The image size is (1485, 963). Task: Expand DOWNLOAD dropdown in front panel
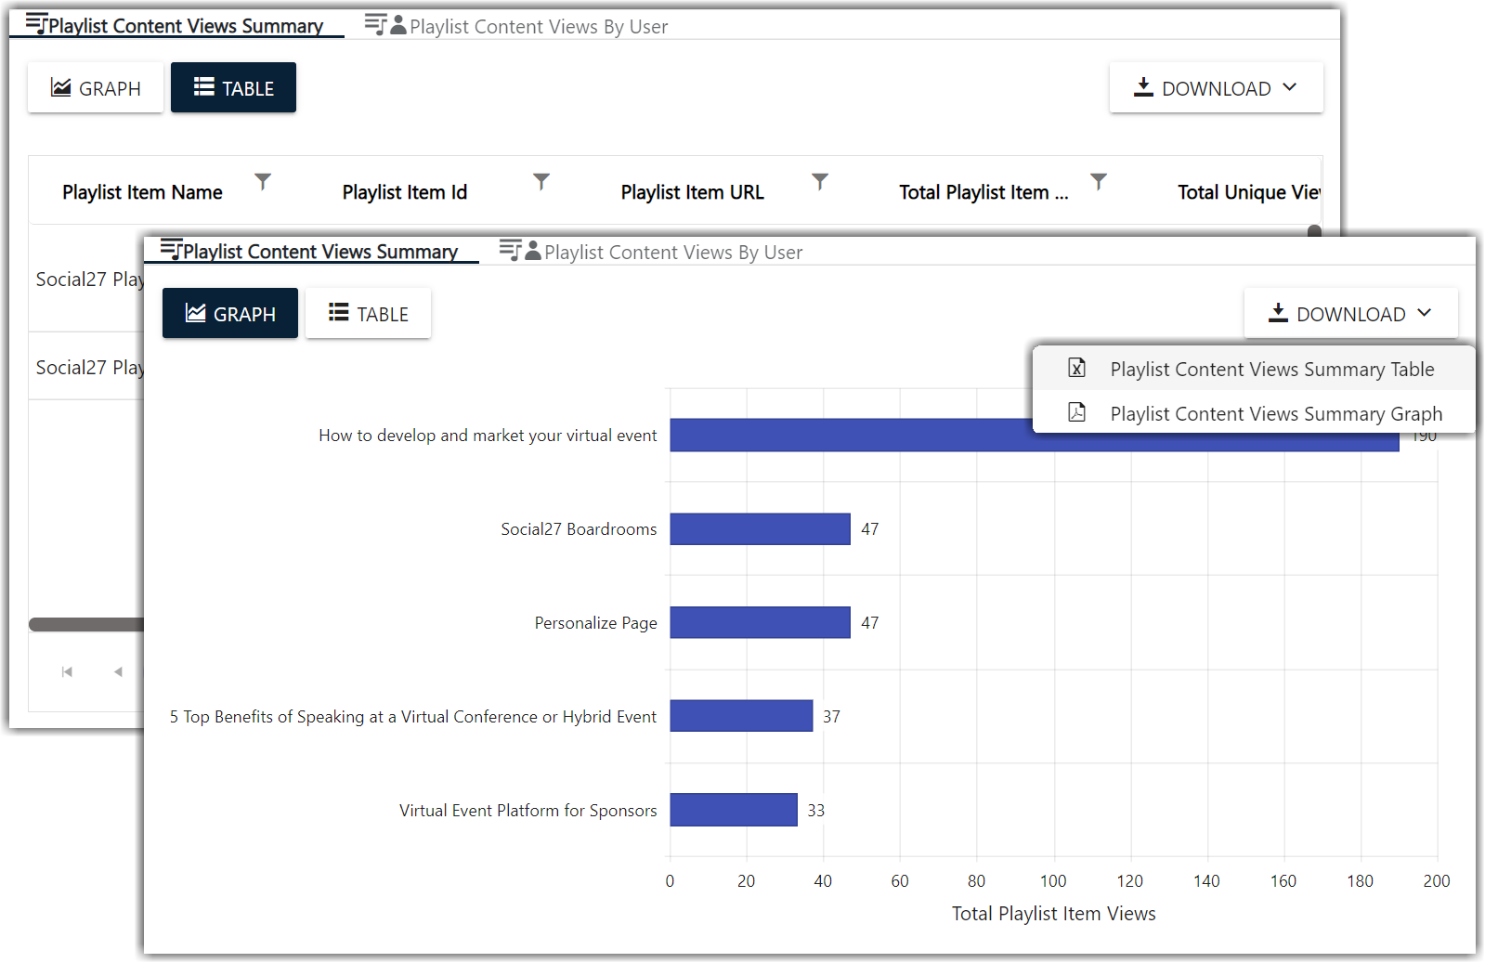coord(1350,314)
